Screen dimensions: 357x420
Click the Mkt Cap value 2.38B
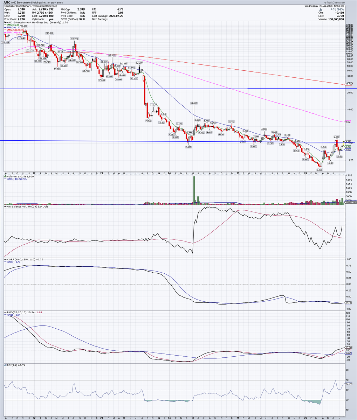(81, 10)
